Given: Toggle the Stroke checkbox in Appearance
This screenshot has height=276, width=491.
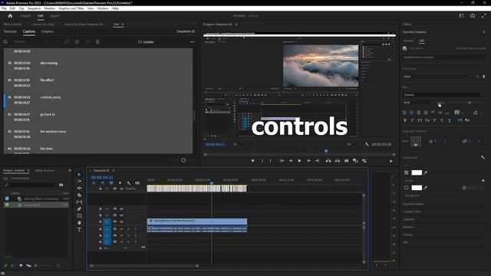Looking at the screenshot, I should [406, 187].
